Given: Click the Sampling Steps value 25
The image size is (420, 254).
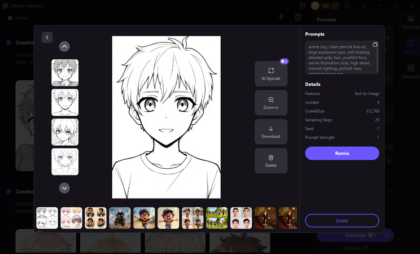Looking at the screenshot, I should click(x=377, y=120).
